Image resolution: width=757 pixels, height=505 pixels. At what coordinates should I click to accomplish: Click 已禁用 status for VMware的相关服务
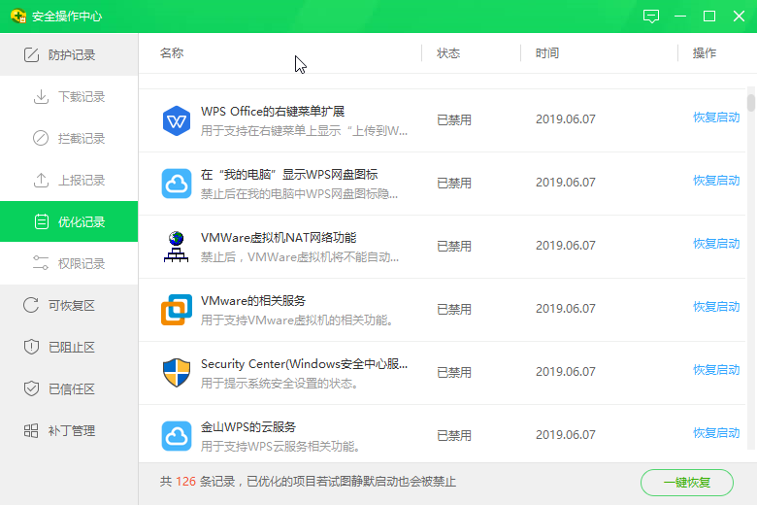(454, 309)
